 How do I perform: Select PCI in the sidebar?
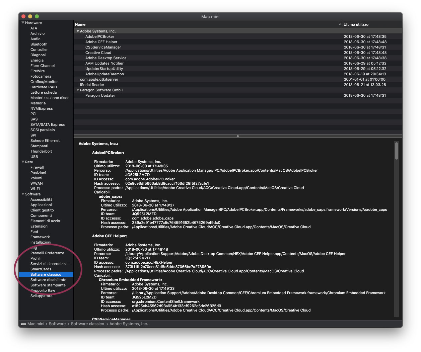coord(33,114)
